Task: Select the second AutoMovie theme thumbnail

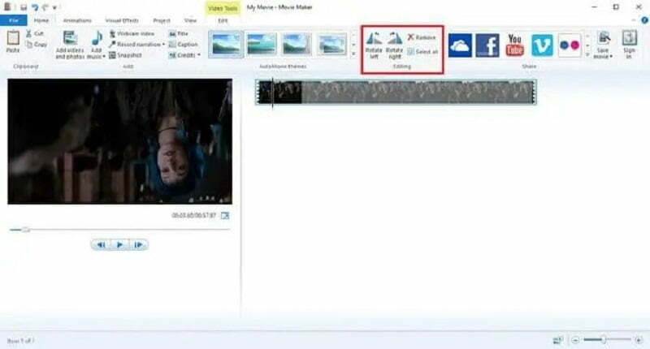Action: (x=261, y=44)
